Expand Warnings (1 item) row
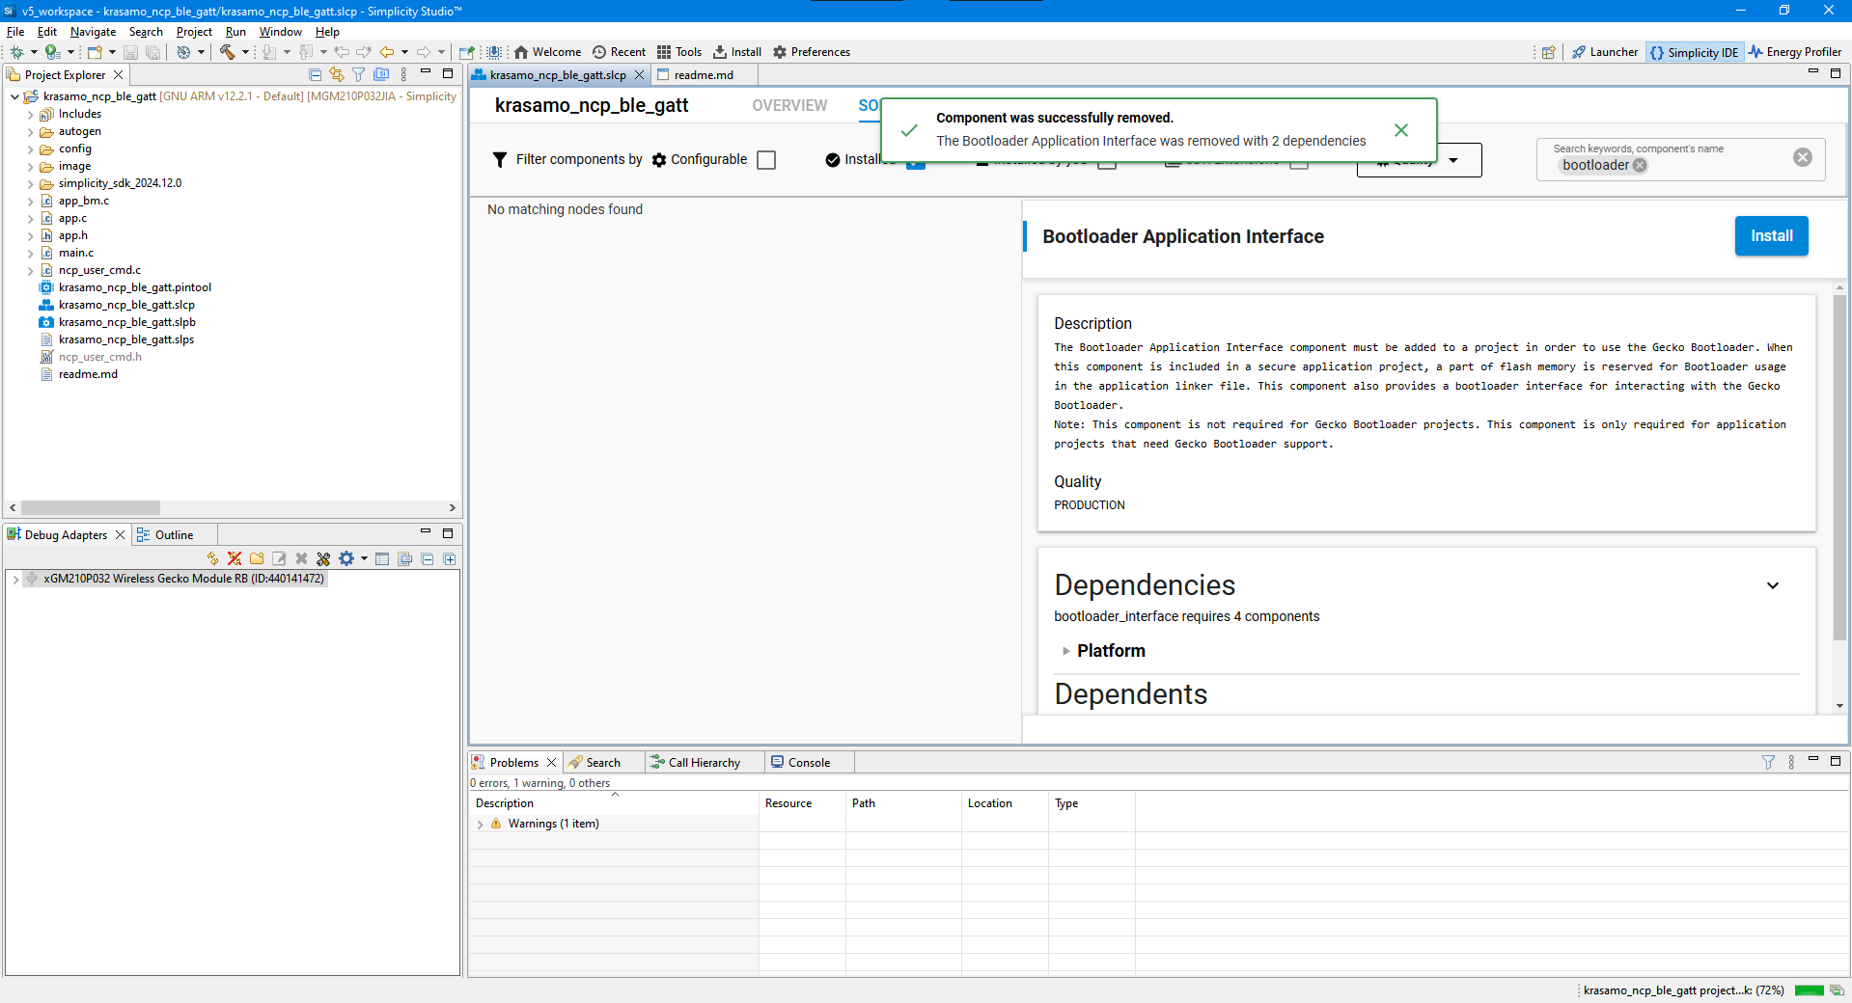 tap(481, 824)
